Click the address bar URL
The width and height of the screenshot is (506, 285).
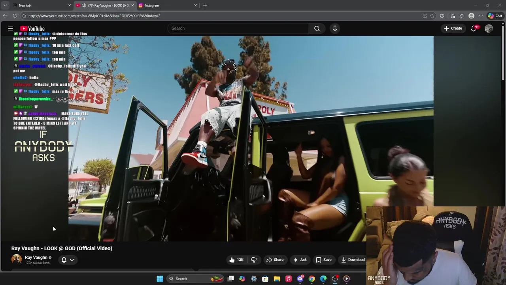(94, 16)
